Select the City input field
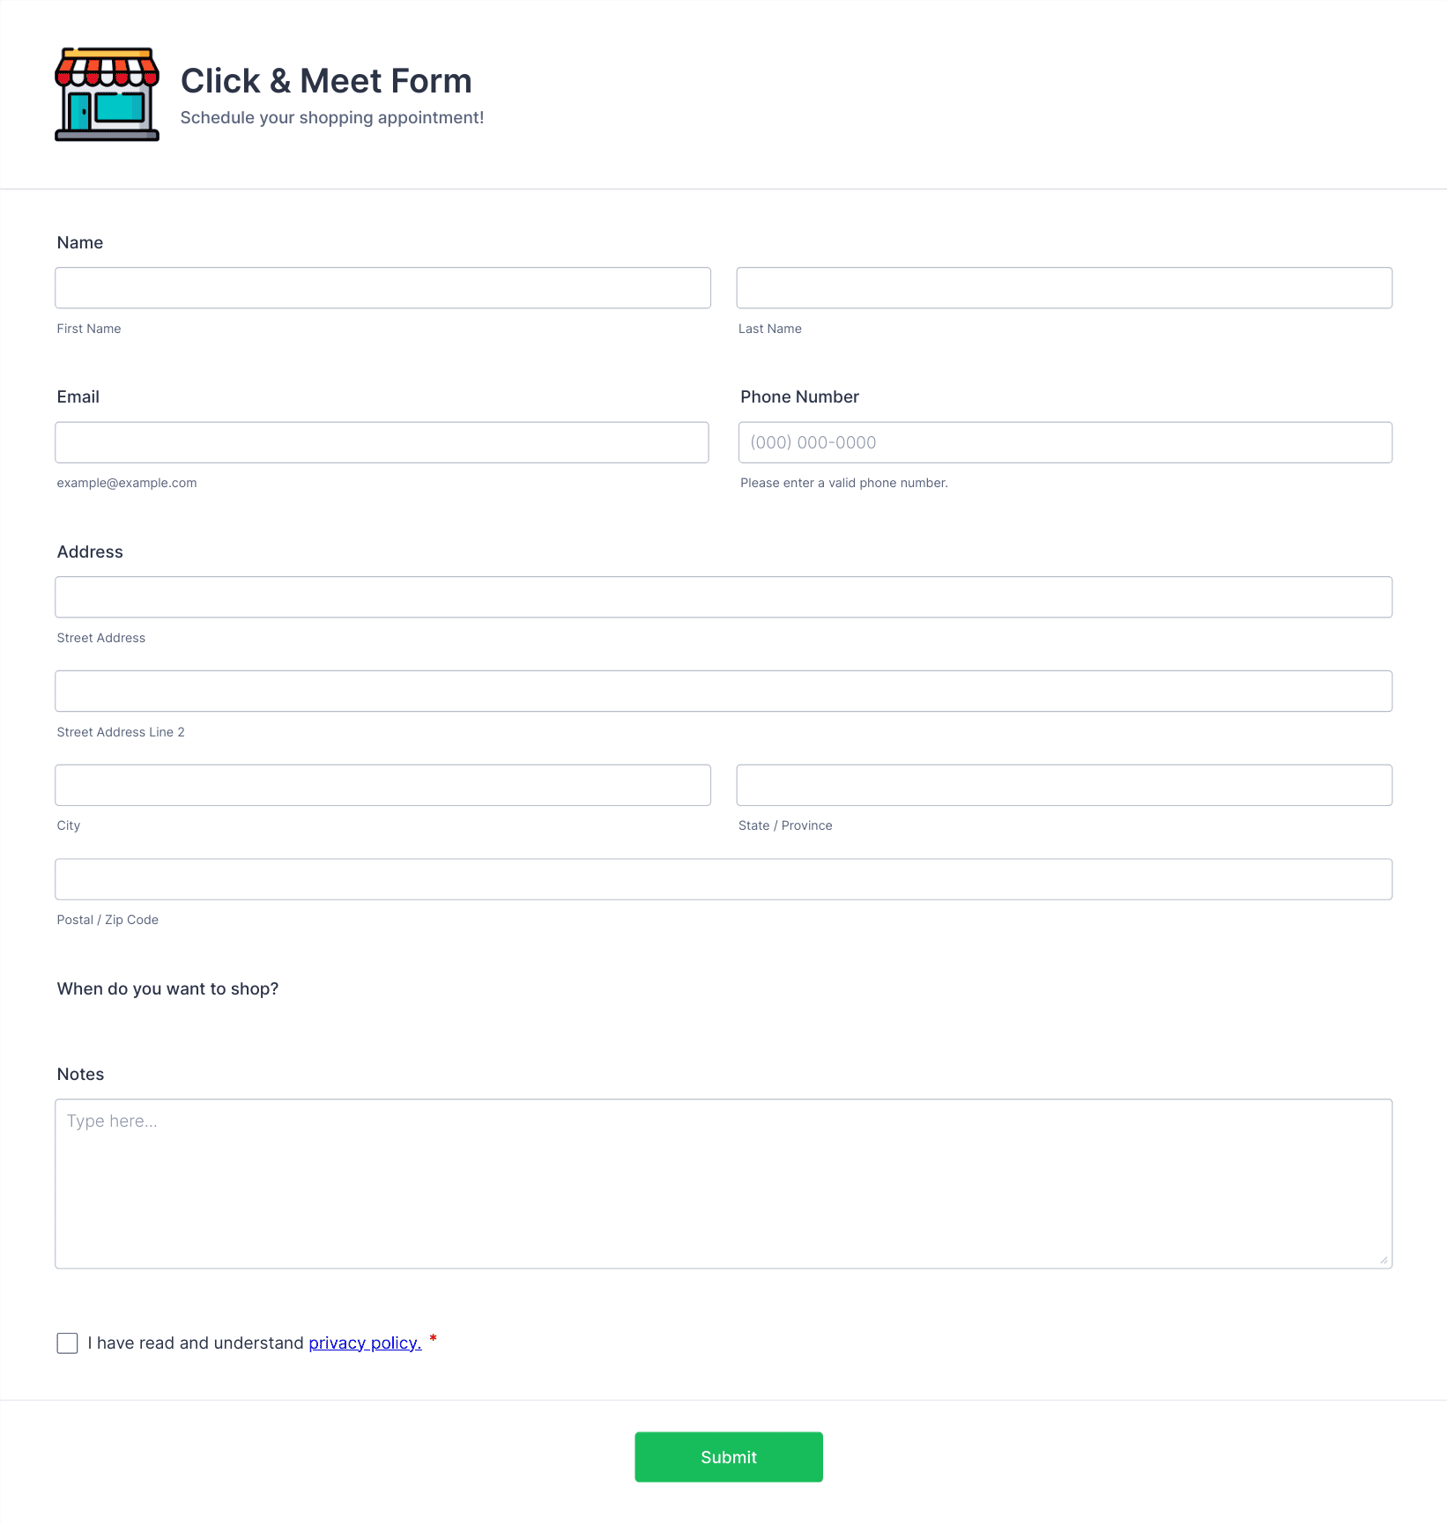This screenshot has height=1524, width=1447. (382, 785)
